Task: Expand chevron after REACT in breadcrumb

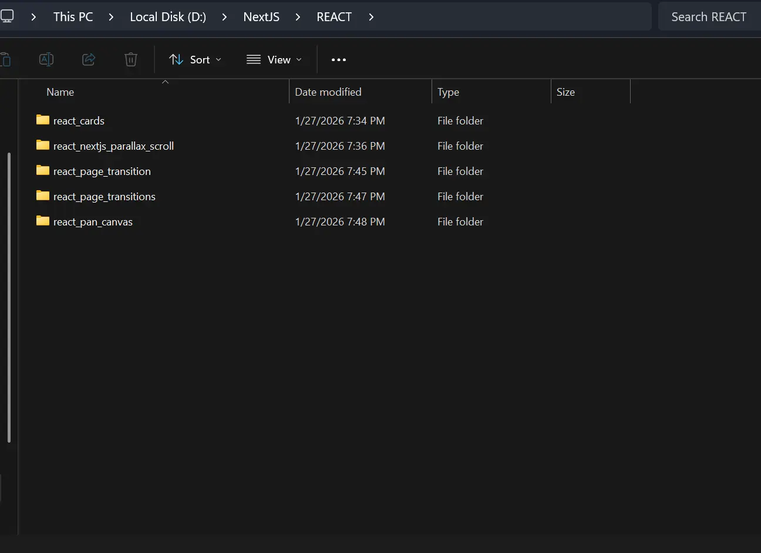Action: pyautogui.click(x=371, y=17)
